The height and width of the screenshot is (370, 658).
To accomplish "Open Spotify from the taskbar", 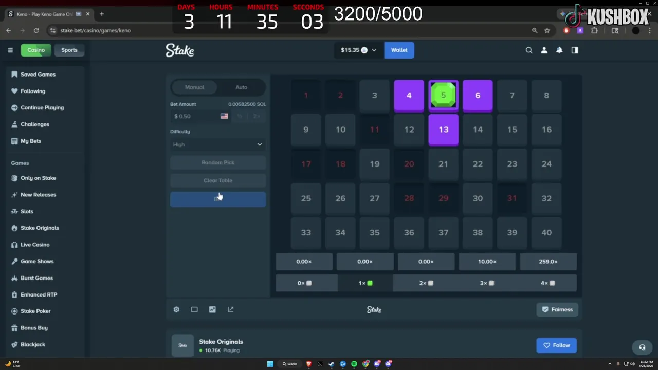I will click(354, 364).
